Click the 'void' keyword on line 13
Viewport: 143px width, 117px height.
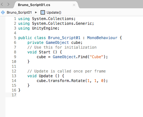coord(32,76)
